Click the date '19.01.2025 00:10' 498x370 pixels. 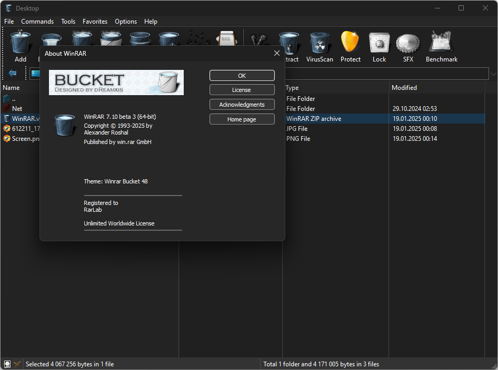tap(414, 119)
